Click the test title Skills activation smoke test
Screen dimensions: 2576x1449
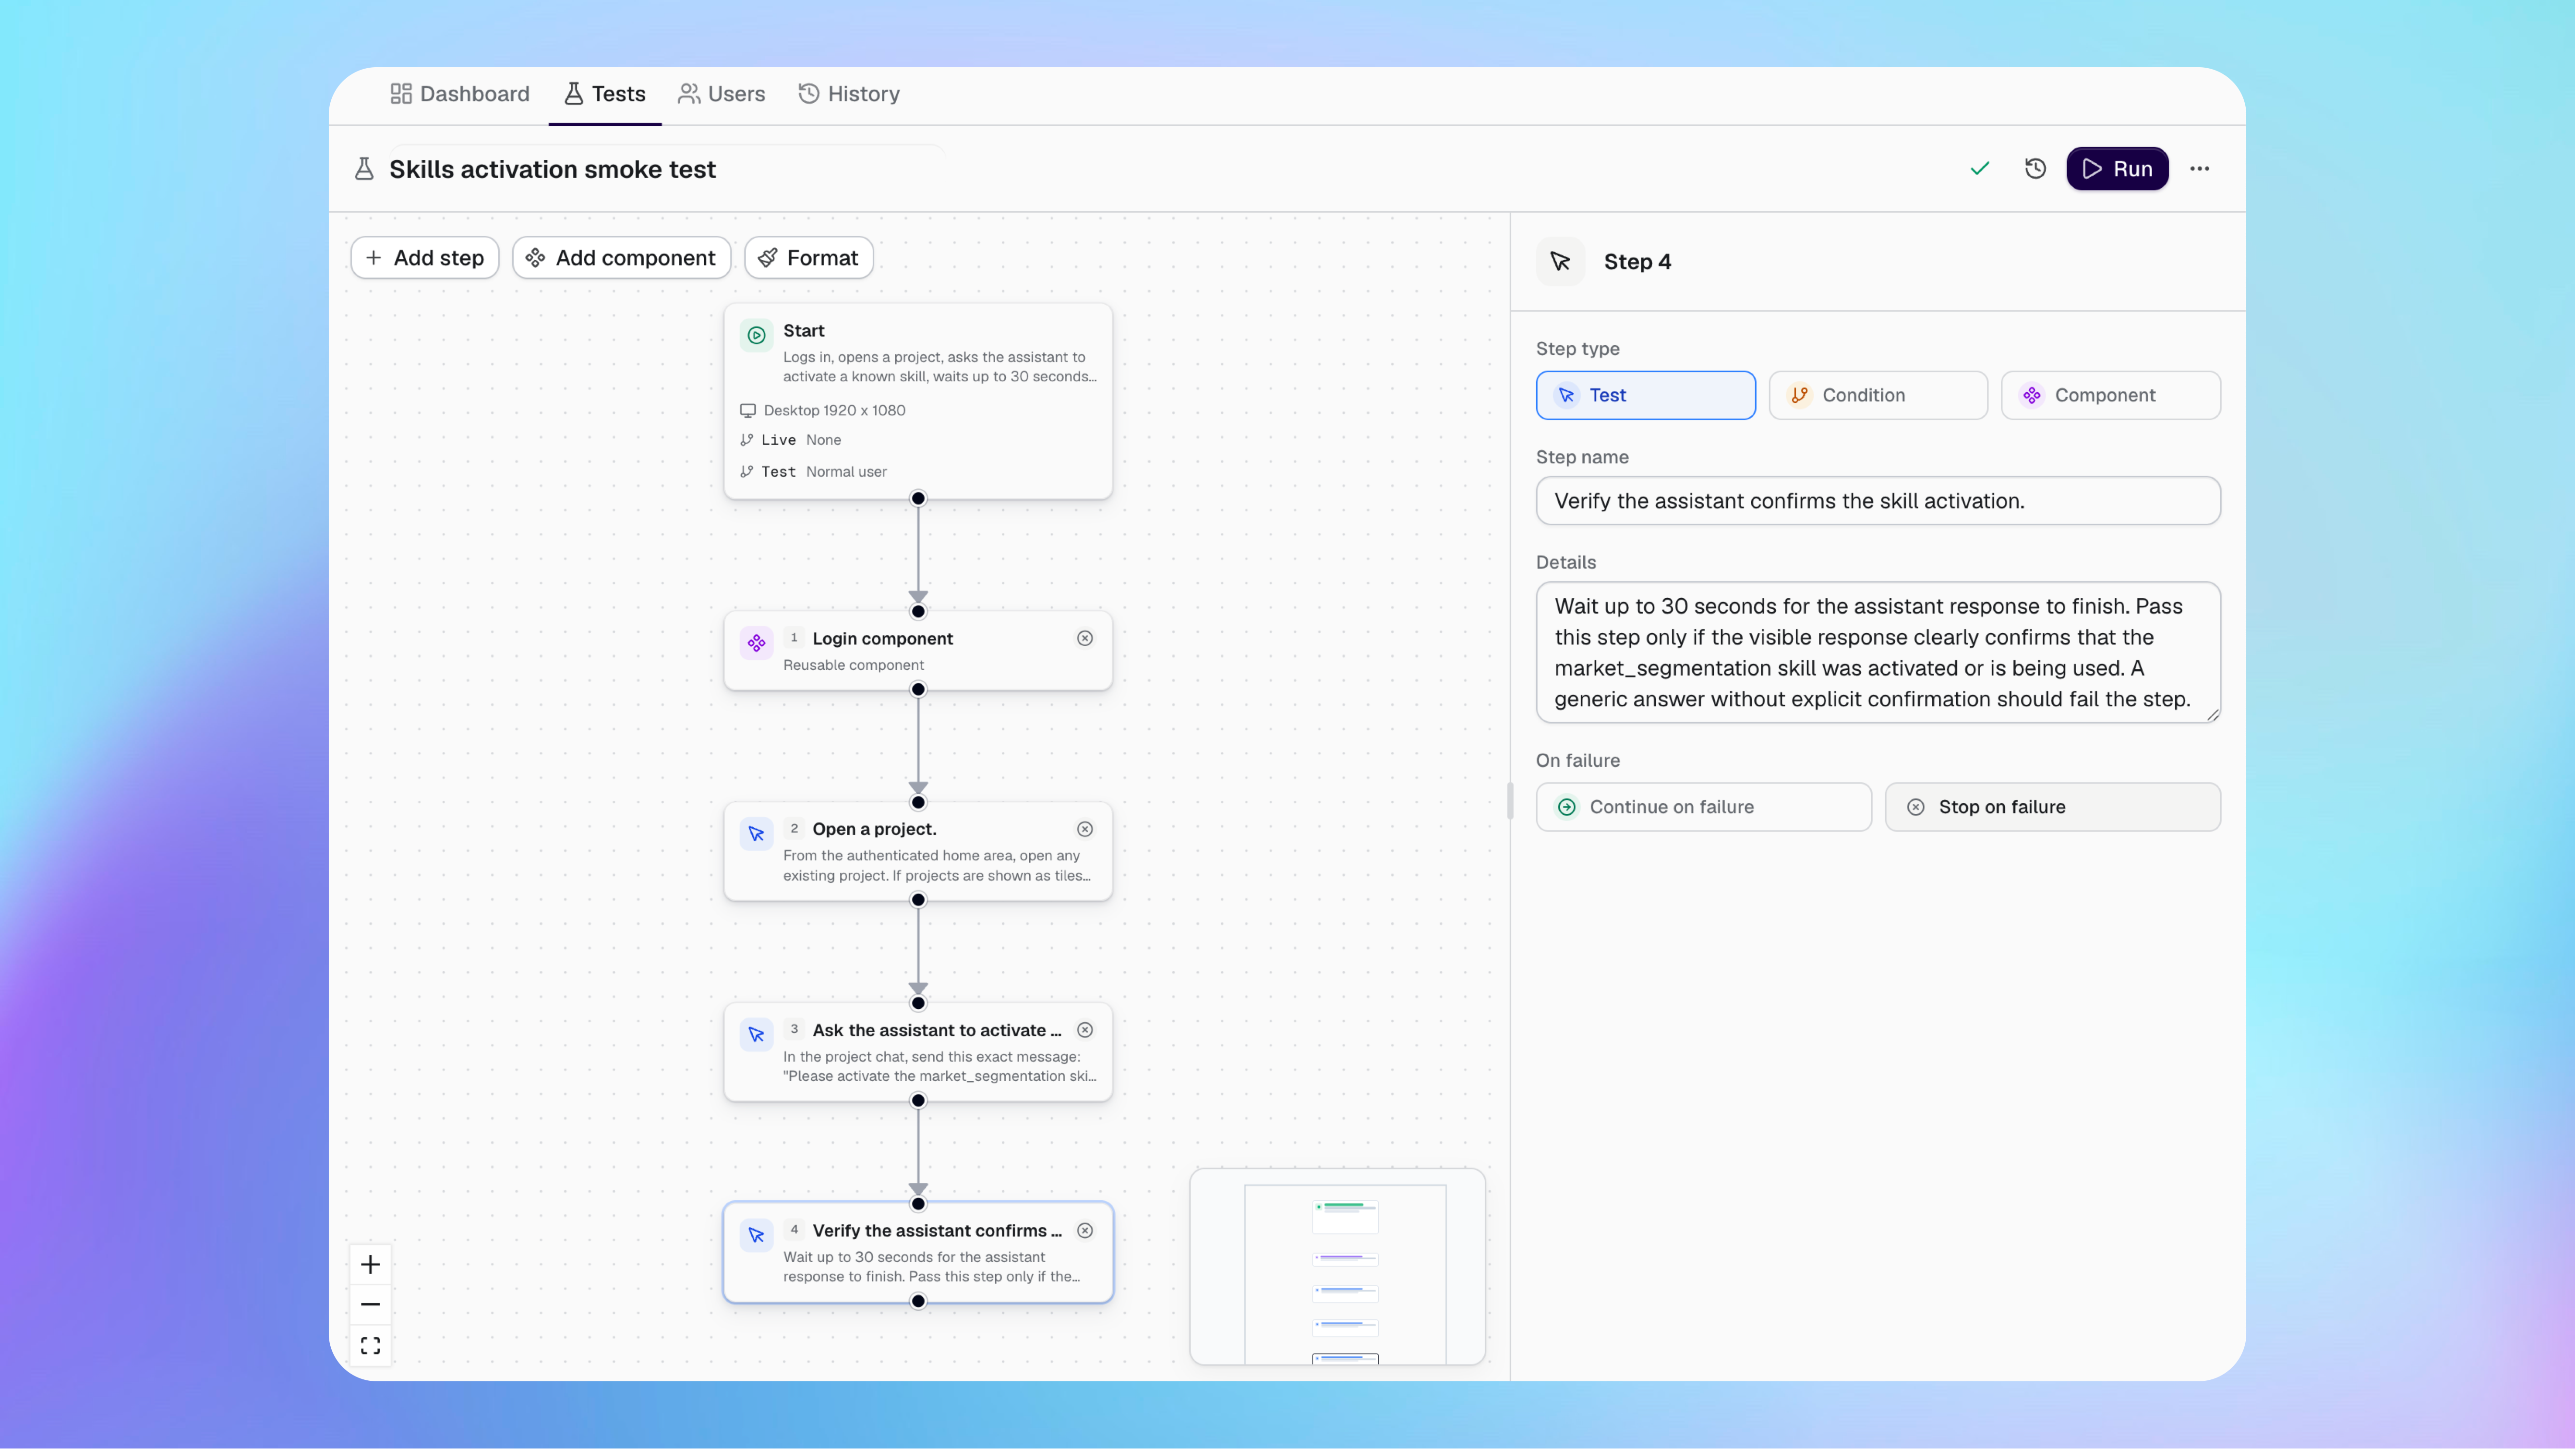click(553, 170)
